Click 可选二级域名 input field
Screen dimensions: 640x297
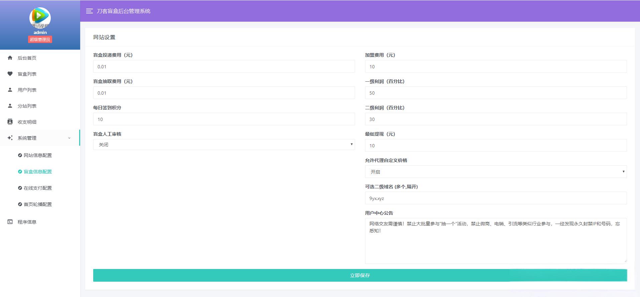(496, 198)
